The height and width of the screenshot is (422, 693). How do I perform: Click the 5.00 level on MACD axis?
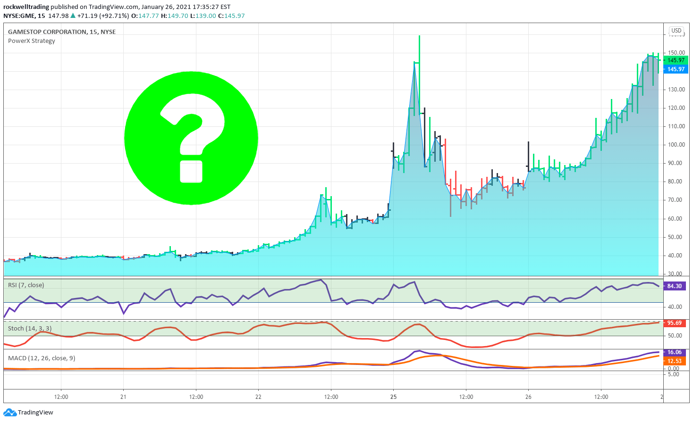point(674,374)
